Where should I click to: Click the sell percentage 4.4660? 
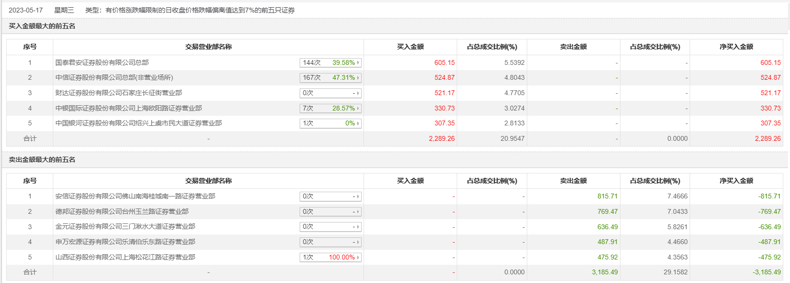coord(677,242)
